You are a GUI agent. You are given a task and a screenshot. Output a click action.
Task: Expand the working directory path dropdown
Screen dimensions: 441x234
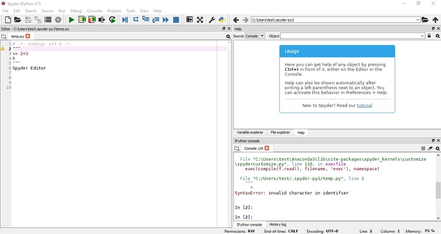click(x=417, y=20)
